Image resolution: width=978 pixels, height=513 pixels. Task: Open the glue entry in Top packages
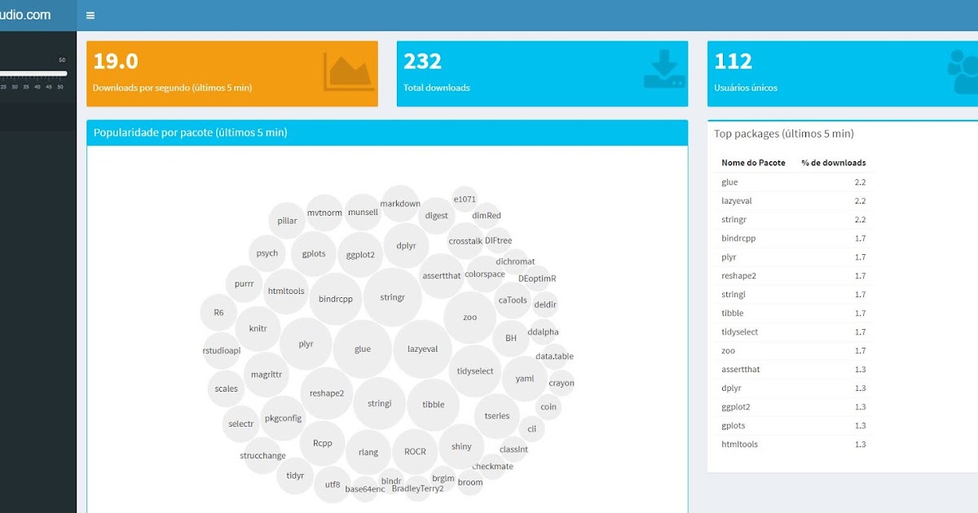(x=729, y=182)
